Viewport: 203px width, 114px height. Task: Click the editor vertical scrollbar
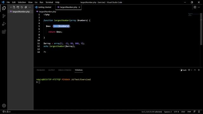[x=201, y=29]
